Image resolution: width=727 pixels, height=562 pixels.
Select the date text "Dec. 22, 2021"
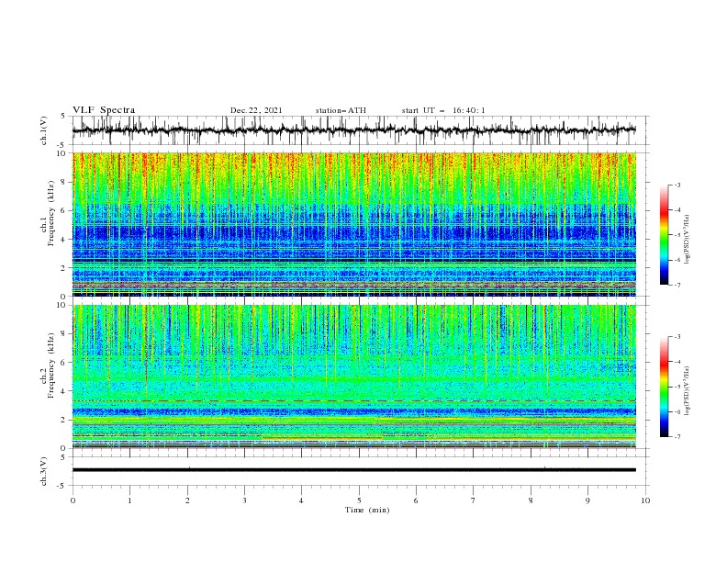pyautogui.click(x=256, y=110)
